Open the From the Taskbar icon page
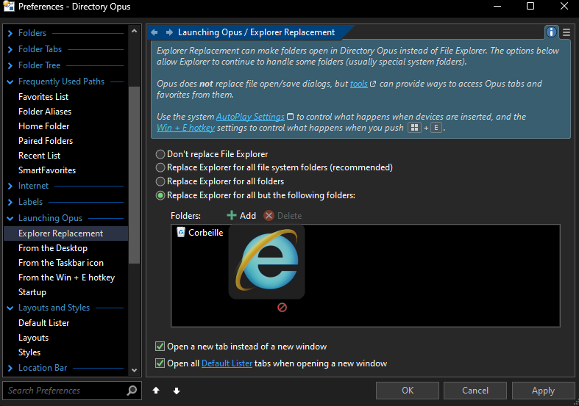 pyautogui.click(x=61, y=263)
